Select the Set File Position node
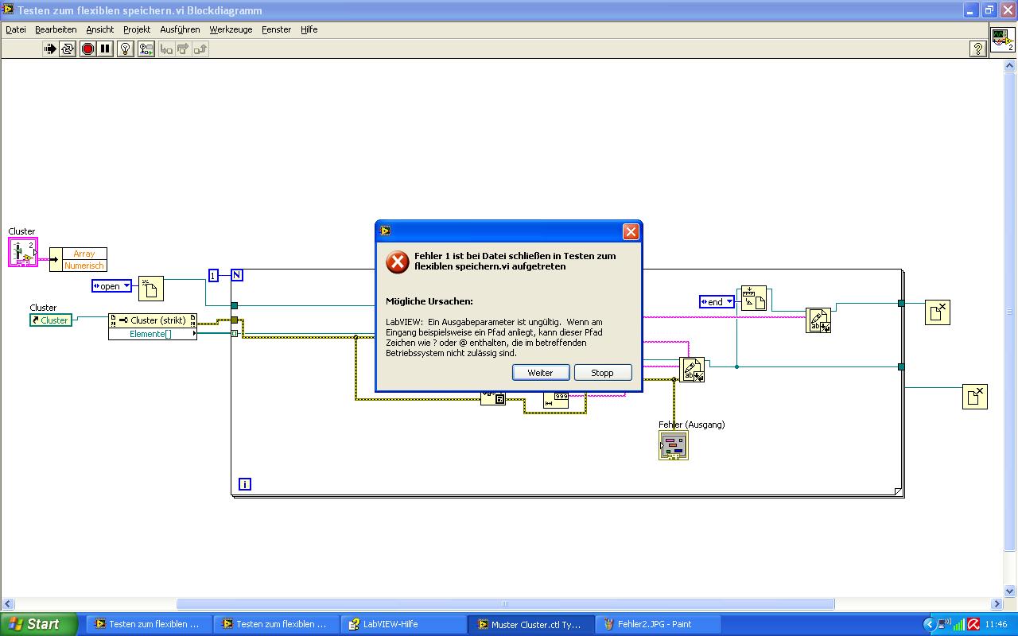 [x=753, y=298]
